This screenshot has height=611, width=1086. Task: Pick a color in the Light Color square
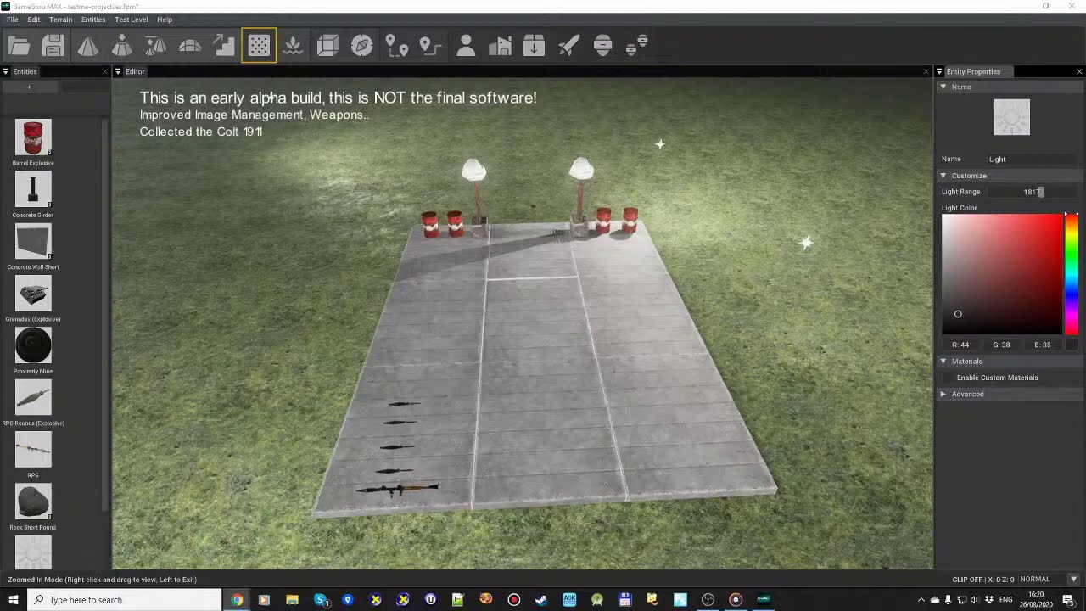(x=1002, y=273)
